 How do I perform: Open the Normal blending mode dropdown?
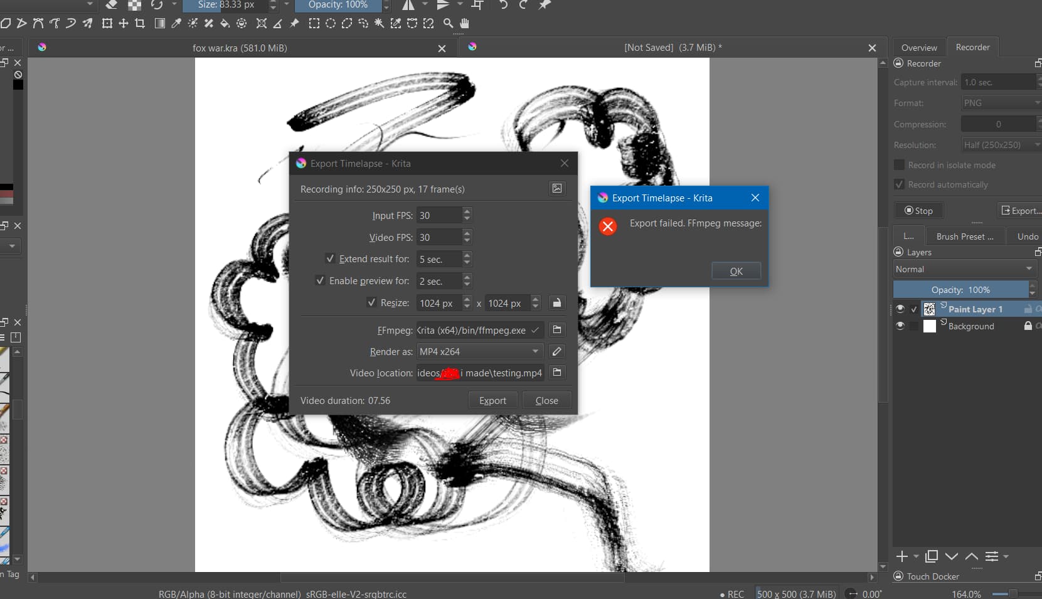pos(964,269)
